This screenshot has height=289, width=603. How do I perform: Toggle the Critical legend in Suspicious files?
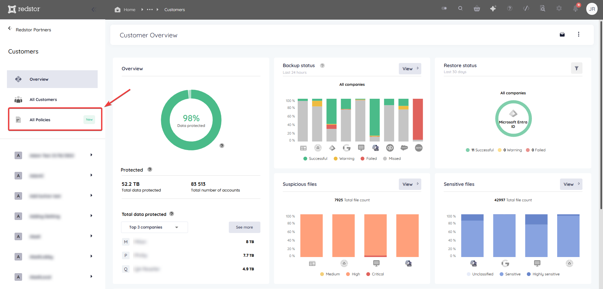tap(375, 274)
